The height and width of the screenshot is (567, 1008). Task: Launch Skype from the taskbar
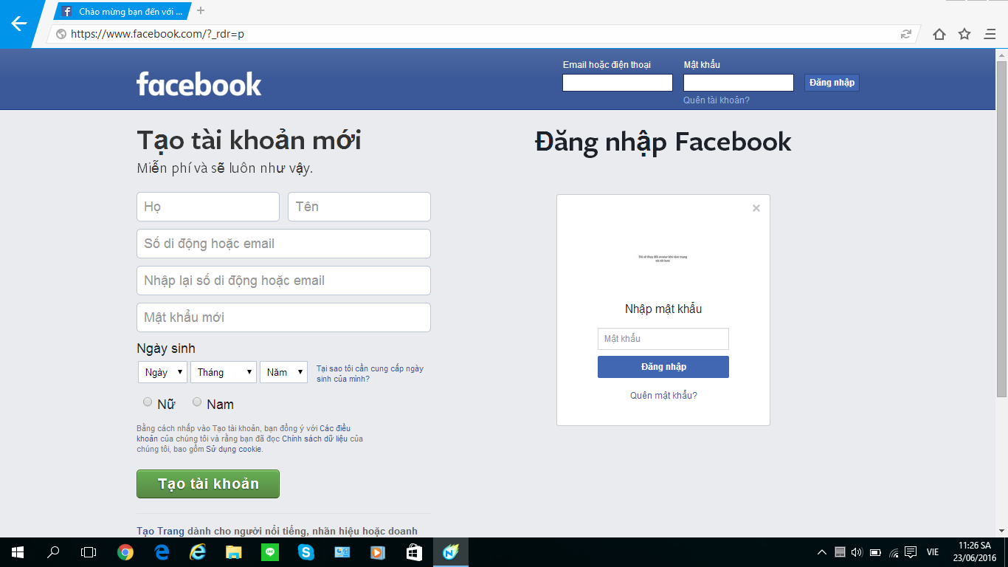coord(305,552)
